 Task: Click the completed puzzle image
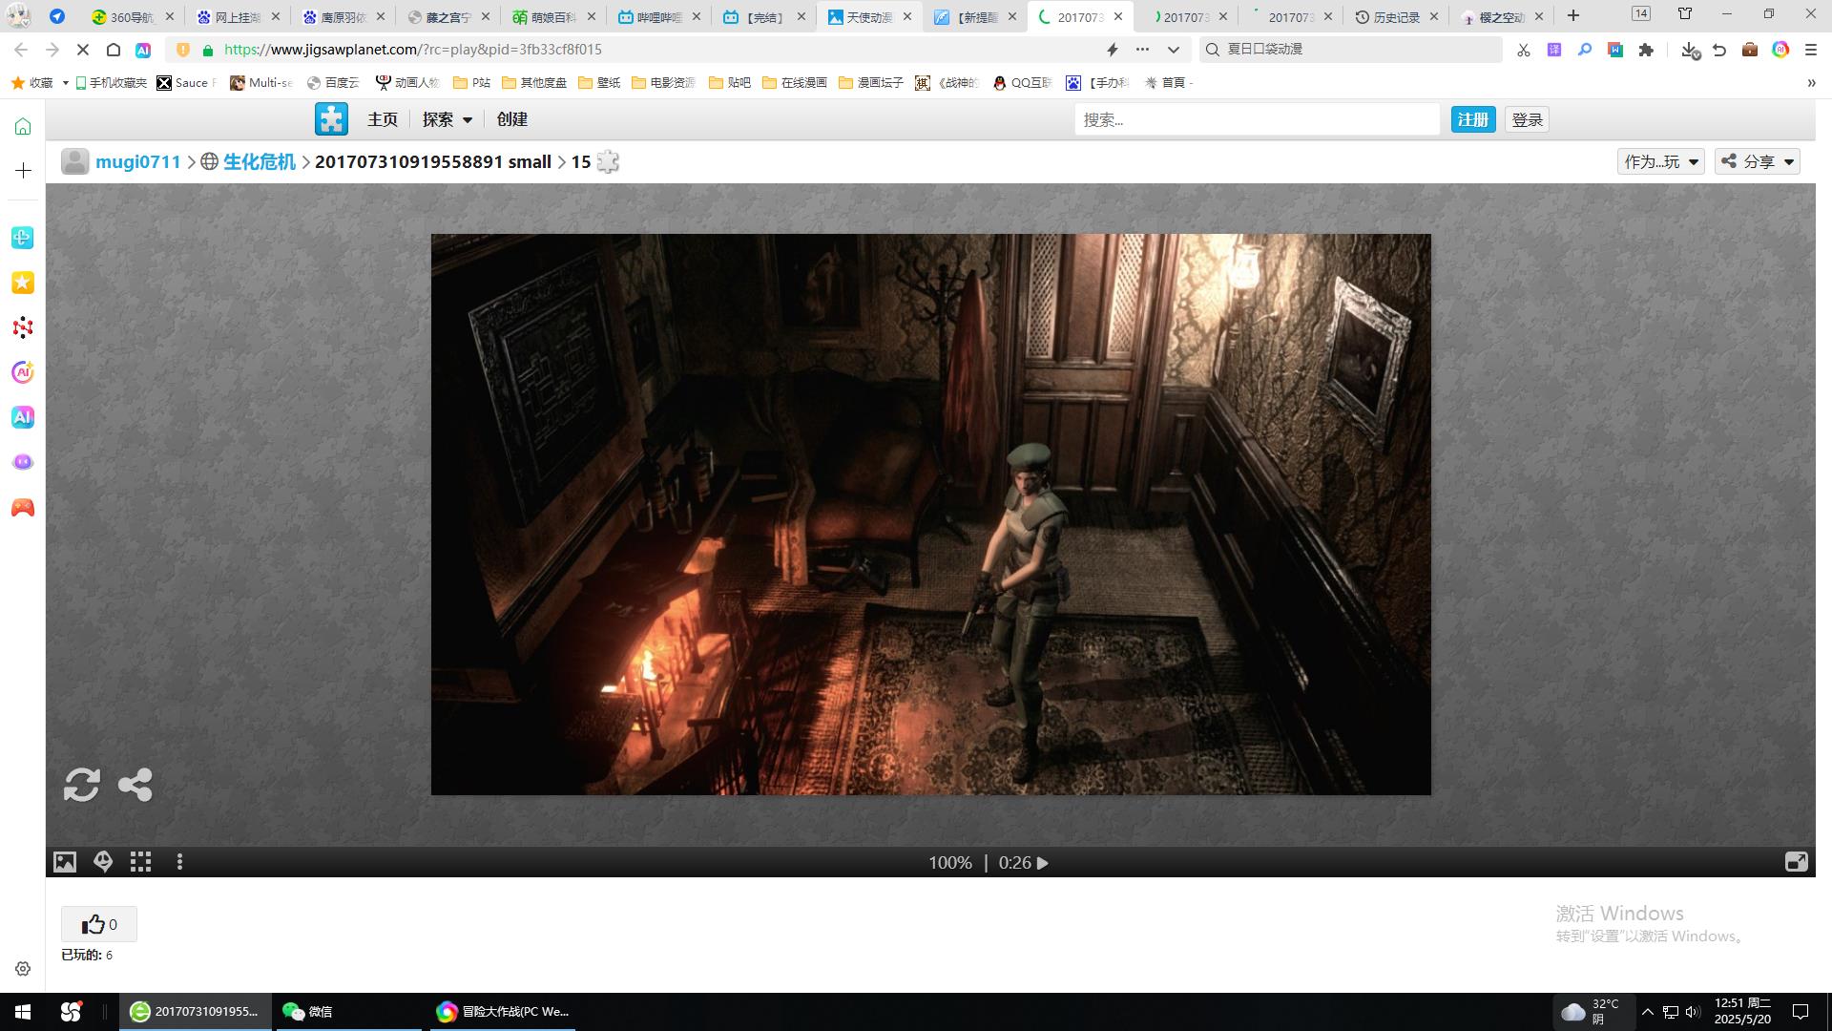[930, 514]
